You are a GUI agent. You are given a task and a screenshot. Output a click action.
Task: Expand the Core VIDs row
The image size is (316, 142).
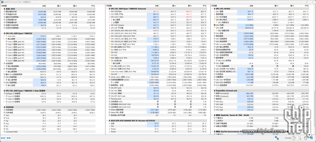coord(4,36)
